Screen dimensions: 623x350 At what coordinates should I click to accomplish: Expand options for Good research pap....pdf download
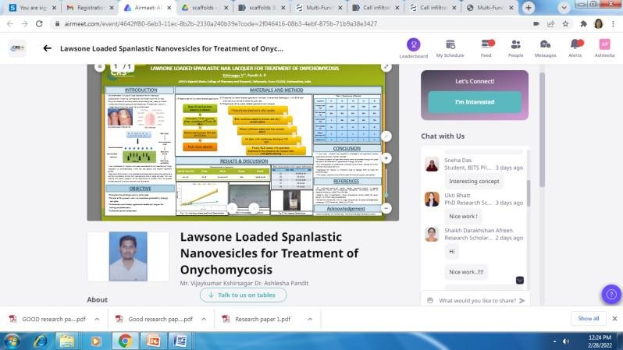[204, 319]
